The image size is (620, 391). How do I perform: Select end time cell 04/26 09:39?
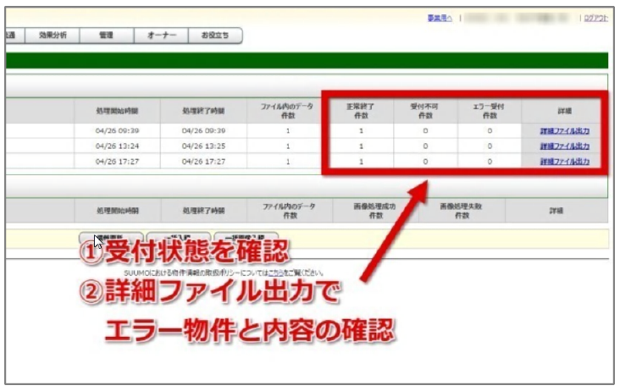(203, 130)
